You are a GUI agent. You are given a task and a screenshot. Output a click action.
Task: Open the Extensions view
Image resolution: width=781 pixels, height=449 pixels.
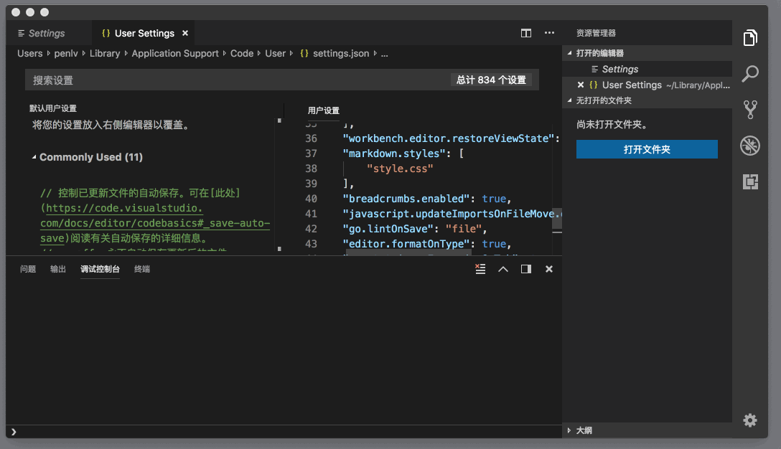(x=750, y=181)
